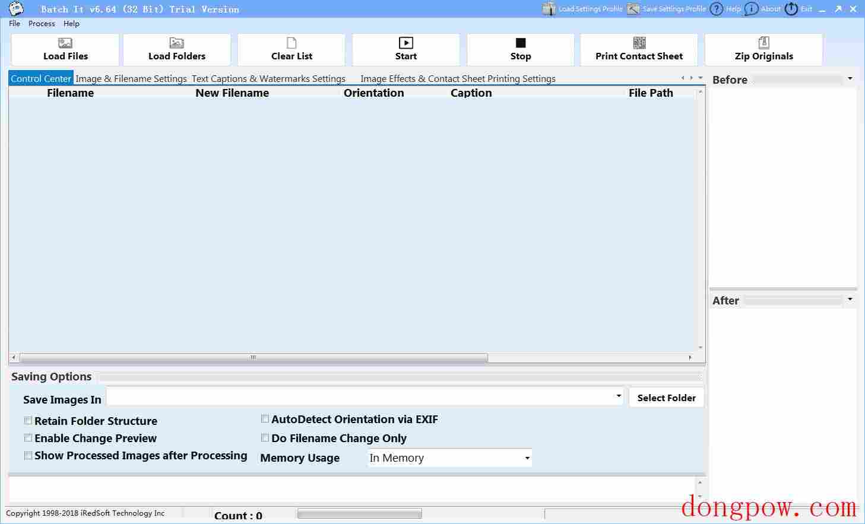Click the Orientation column header
Viewport: 865px width, 524px height.
[374, 93]
